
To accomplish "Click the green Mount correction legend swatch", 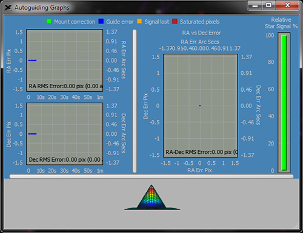I will tap(49, 21).
